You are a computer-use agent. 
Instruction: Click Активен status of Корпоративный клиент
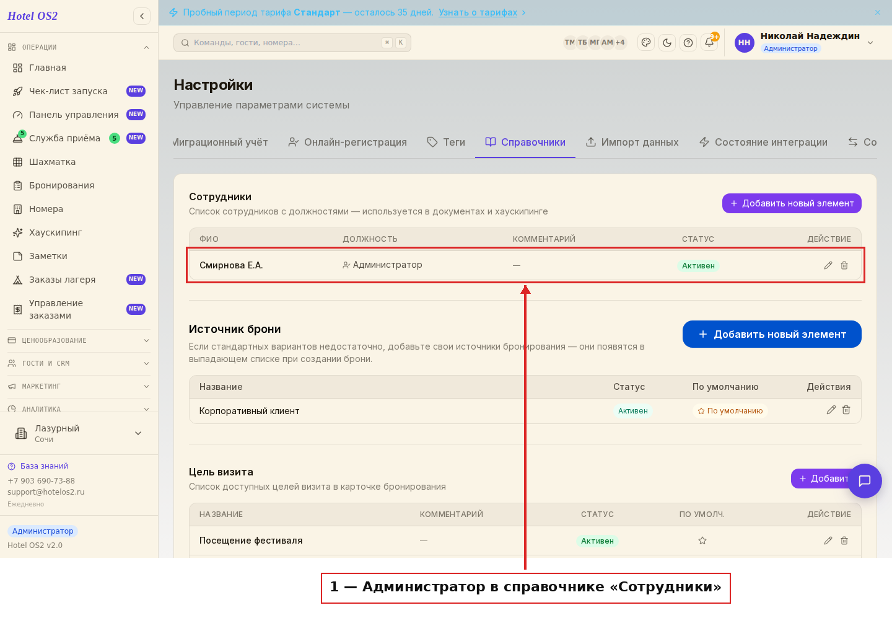[x=632, y=411]
